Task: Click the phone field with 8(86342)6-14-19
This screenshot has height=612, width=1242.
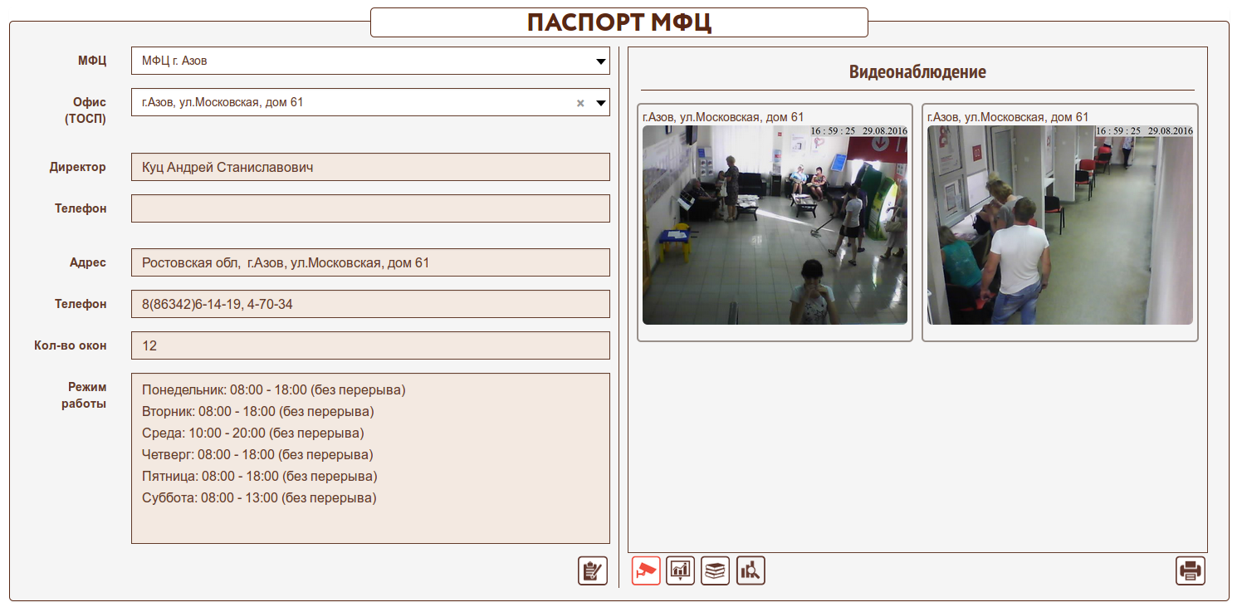Action: (x=370, y=304)
